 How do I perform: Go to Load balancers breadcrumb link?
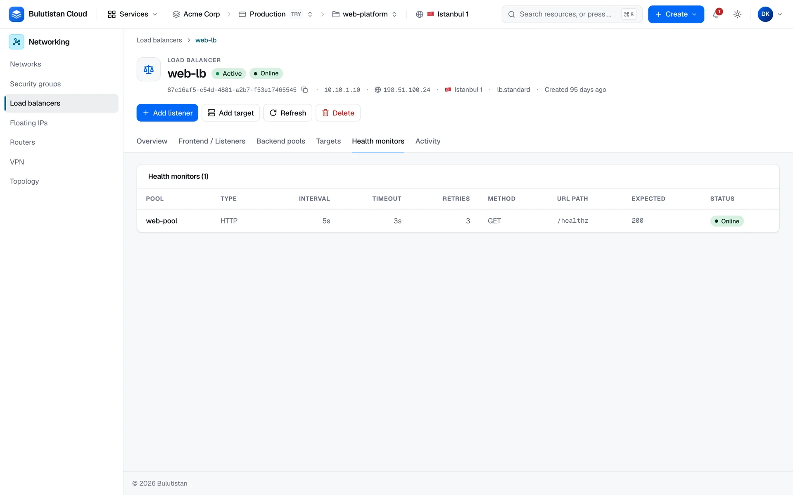[159, 40]
